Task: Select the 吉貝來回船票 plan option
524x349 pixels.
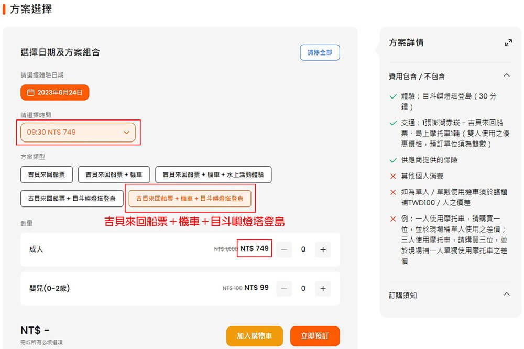Action: pos(47,174)
